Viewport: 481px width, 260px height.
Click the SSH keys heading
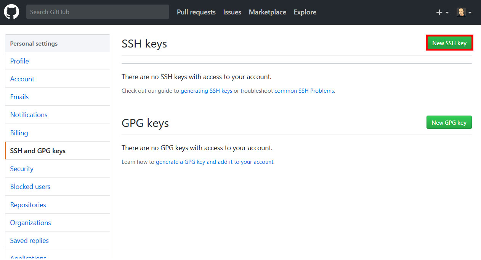tap(144, 44)
